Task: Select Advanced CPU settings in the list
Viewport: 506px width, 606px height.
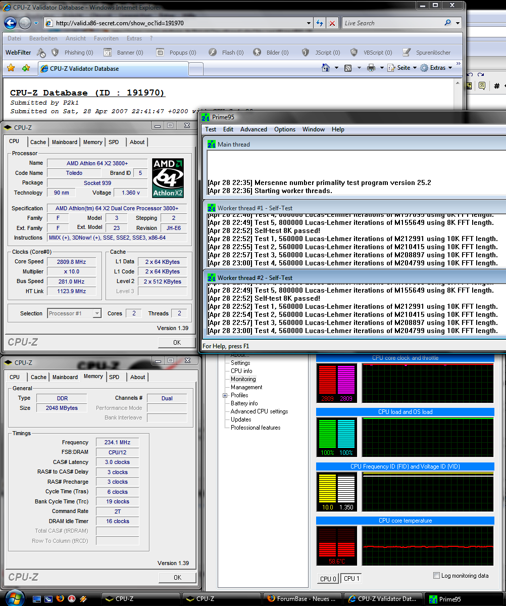Action: [259, 411]
